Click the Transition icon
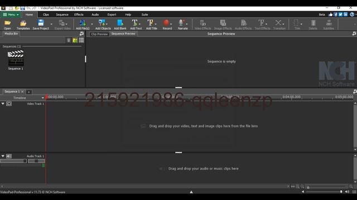The image size is (357, 200). [x=279, y=24]
